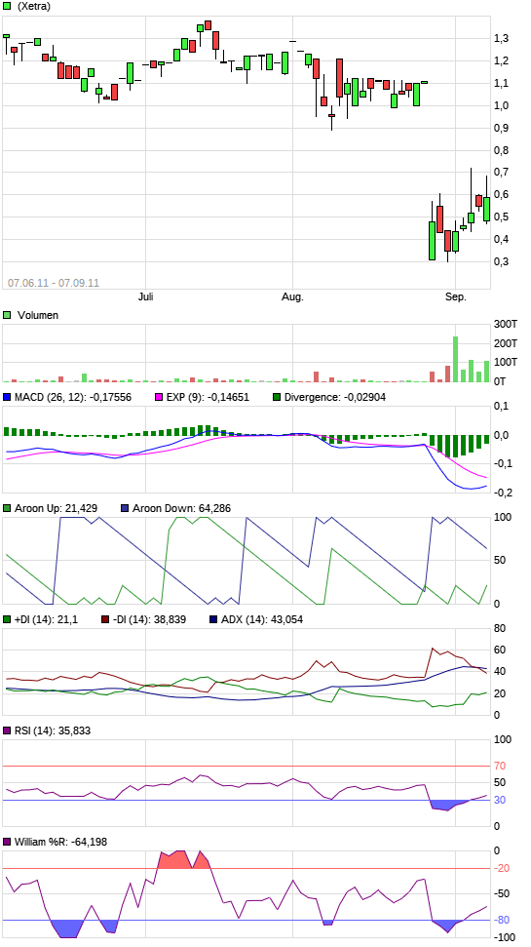Click the green +DI (14) legend swatch
Viewport: 531px width, 947px height.
click(x=7, y=619)
